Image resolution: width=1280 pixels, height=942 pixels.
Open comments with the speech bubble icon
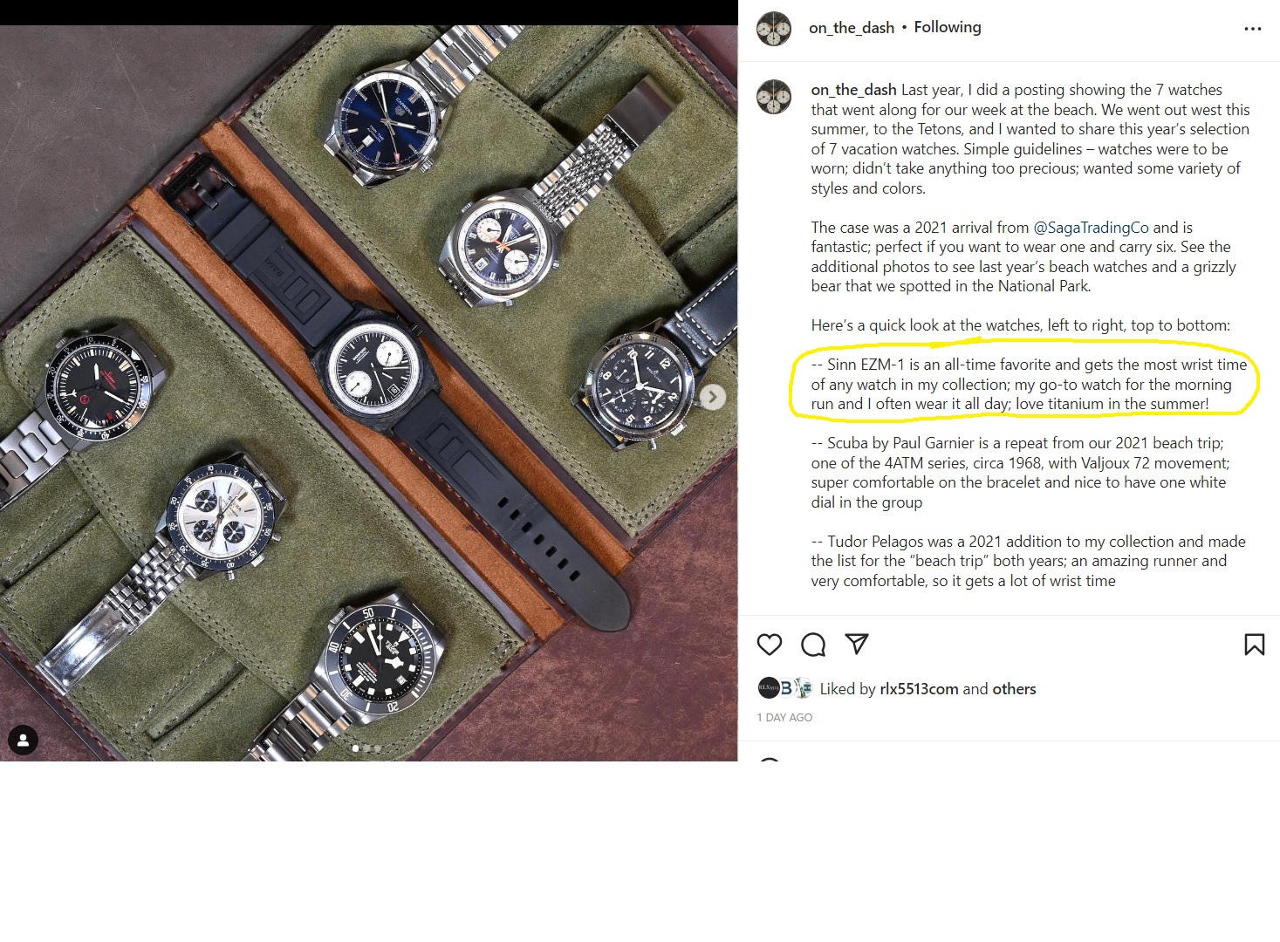tap(813, 645)
